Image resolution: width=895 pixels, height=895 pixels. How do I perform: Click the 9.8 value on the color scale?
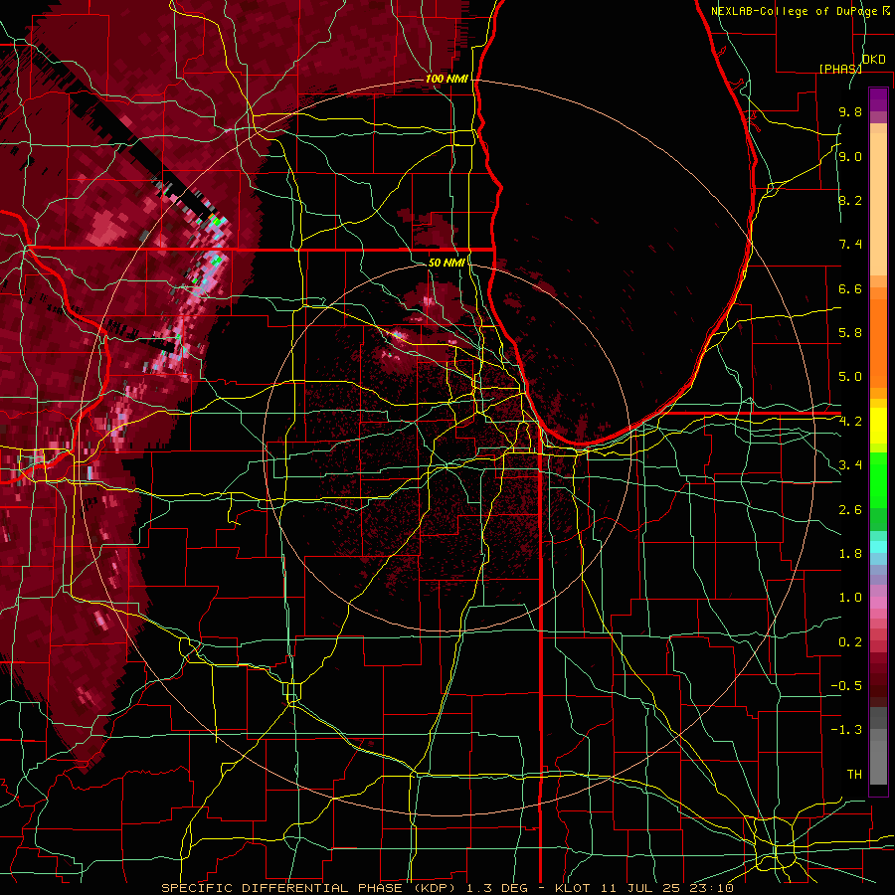pos(850,111)
